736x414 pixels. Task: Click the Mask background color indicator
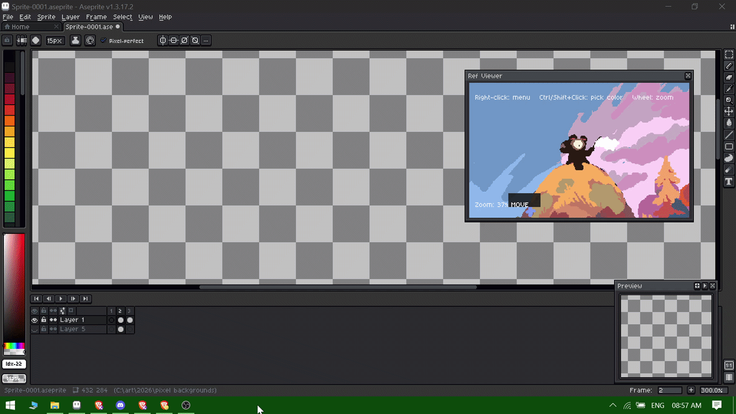(x=14, y=378)
